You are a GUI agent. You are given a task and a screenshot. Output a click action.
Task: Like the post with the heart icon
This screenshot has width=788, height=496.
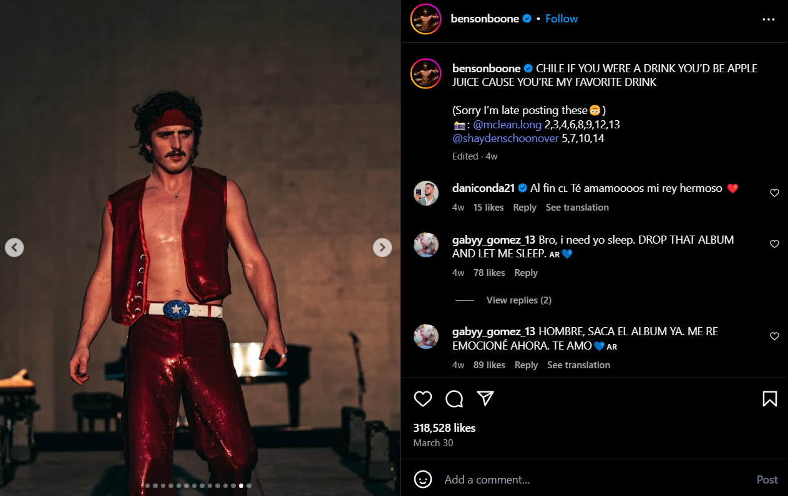[423, 399]
